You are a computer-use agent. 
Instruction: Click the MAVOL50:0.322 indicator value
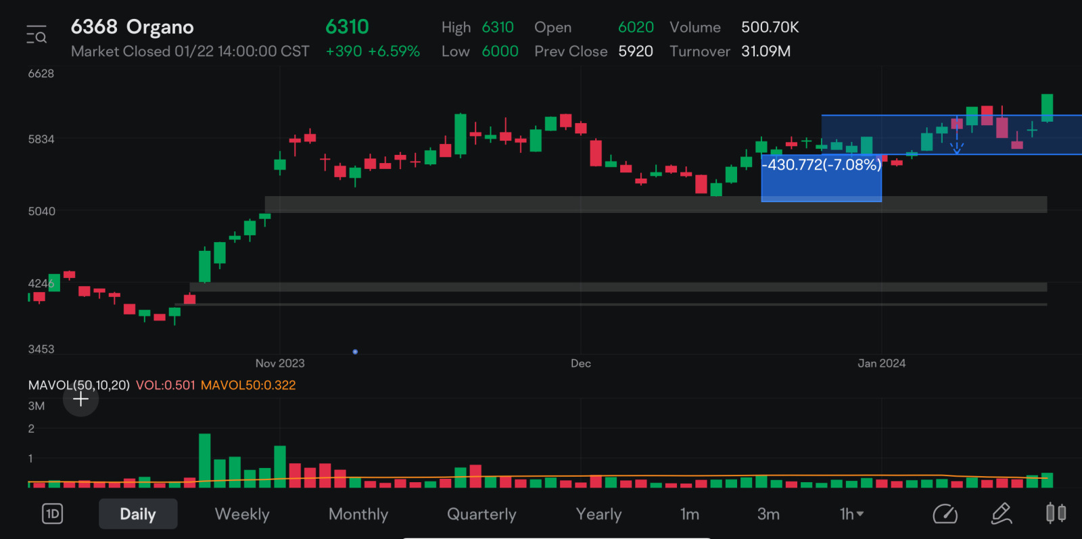(248, 385)
